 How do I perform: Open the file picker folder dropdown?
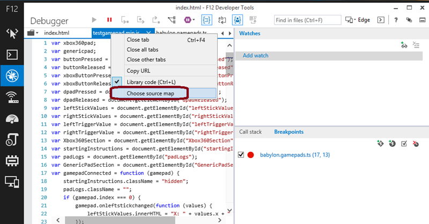pyautogui.click(x=33, y=33)
